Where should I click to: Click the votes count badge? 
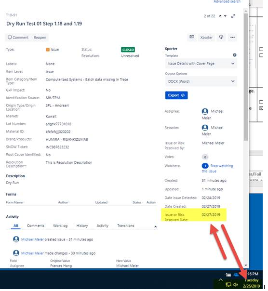tap(205, 157)
